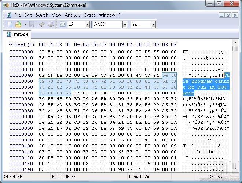Click the 'Offset: 4E' status bar entry
The image size is (242, 183).
click(x=13, y=177)
